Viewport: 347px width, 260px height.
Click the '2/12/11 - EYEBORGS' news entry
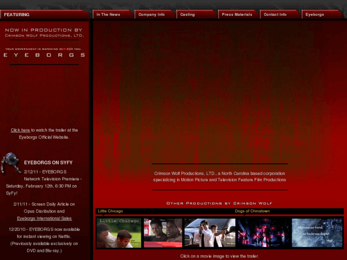(44, 182)
